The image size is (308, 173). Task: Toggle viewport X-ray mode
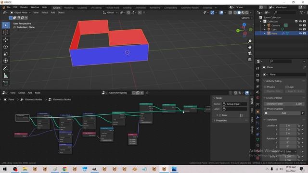click(230, 12)
